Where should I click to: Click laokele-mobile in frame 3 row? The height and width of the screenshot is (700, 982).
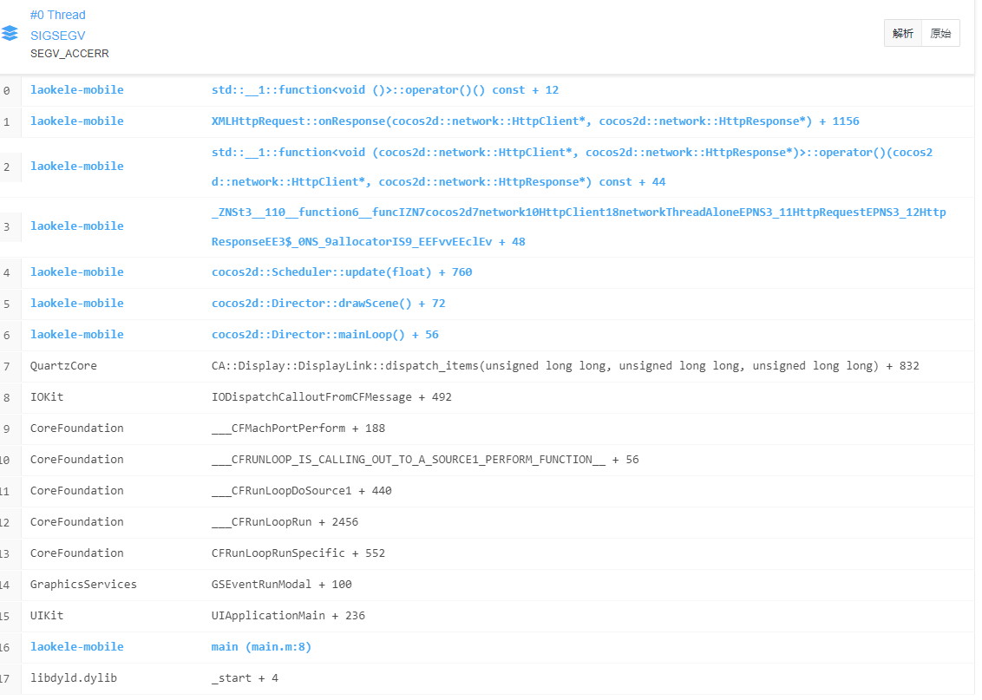point(77,226)
